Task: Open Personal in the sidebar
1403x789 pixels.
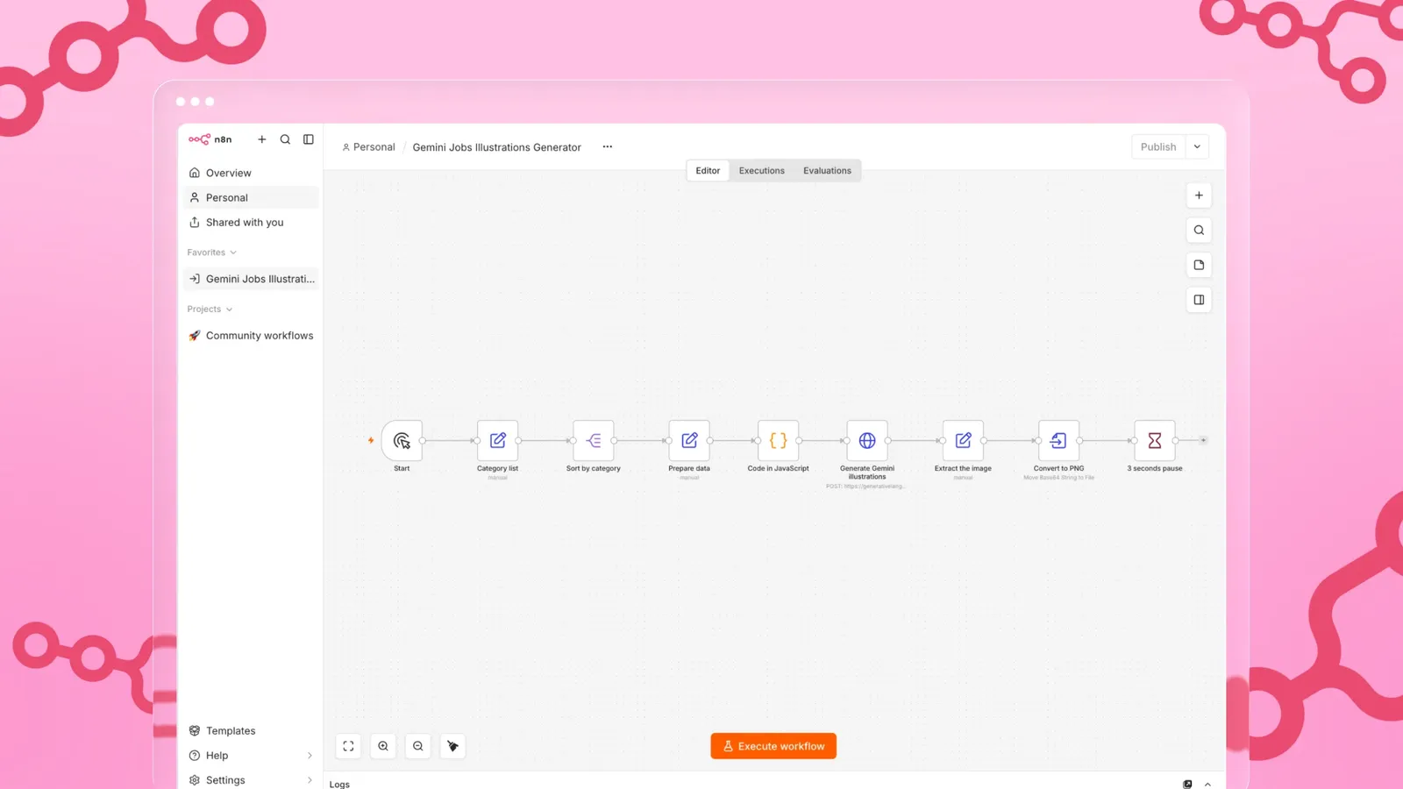Action: [x=251, y=197]
